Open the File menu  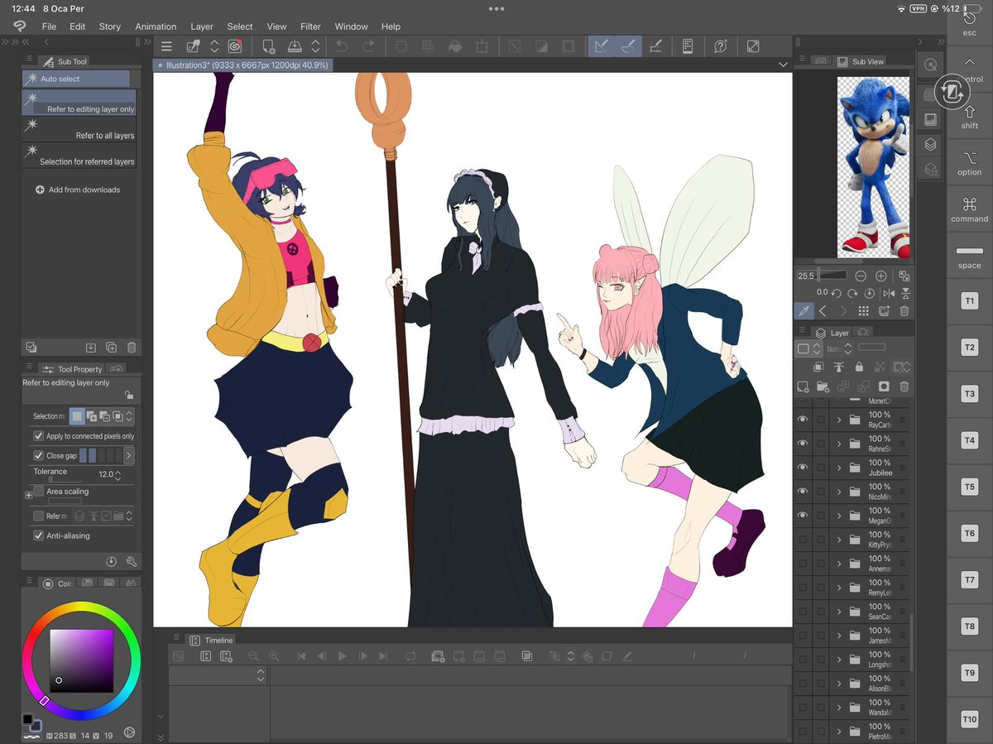49,26
